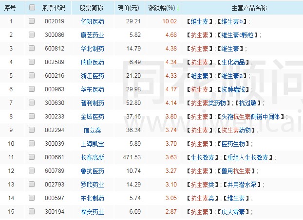Open 福安药业 stock link
This screenshot has width=303, height=220.
[93, 212]
